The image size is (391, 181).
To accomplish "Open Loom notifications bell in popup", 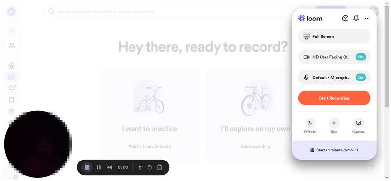I will pyautogui.click(x=356, y=18).
